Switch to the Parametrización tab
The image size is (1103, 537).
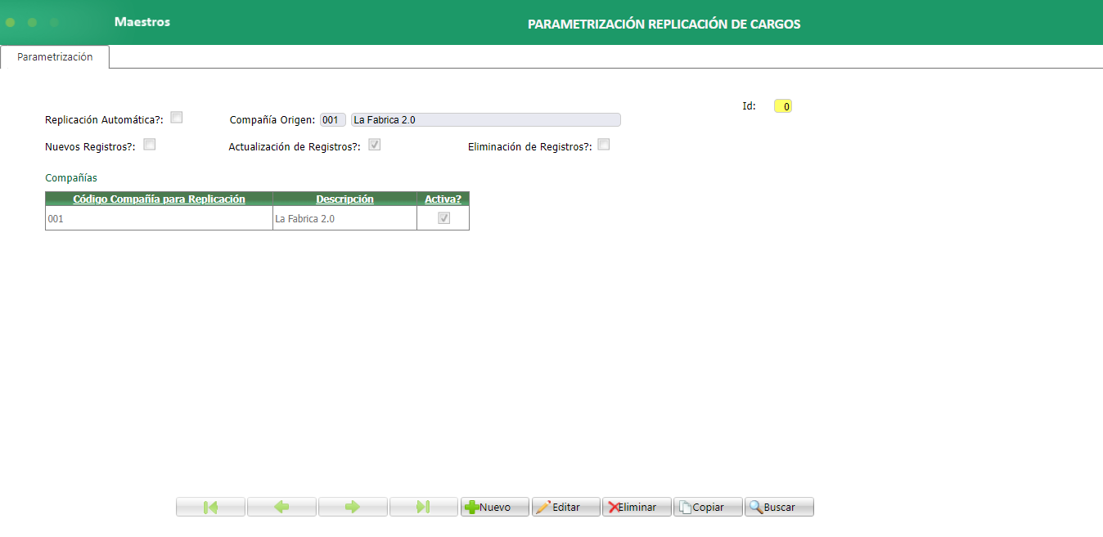coord(54,57)
